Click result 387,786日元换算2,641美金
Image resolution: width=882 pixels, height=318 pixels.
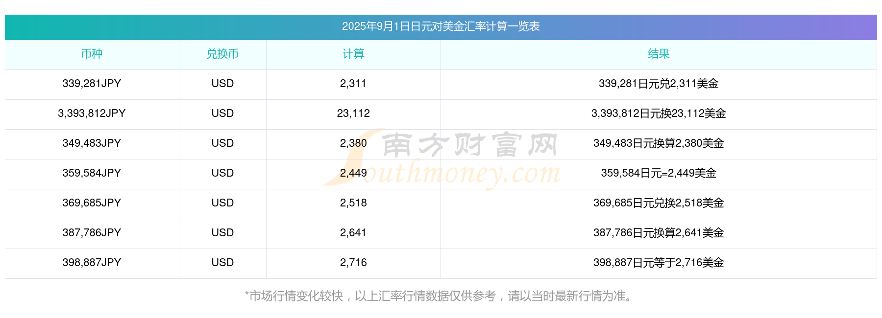coord(659,233)
